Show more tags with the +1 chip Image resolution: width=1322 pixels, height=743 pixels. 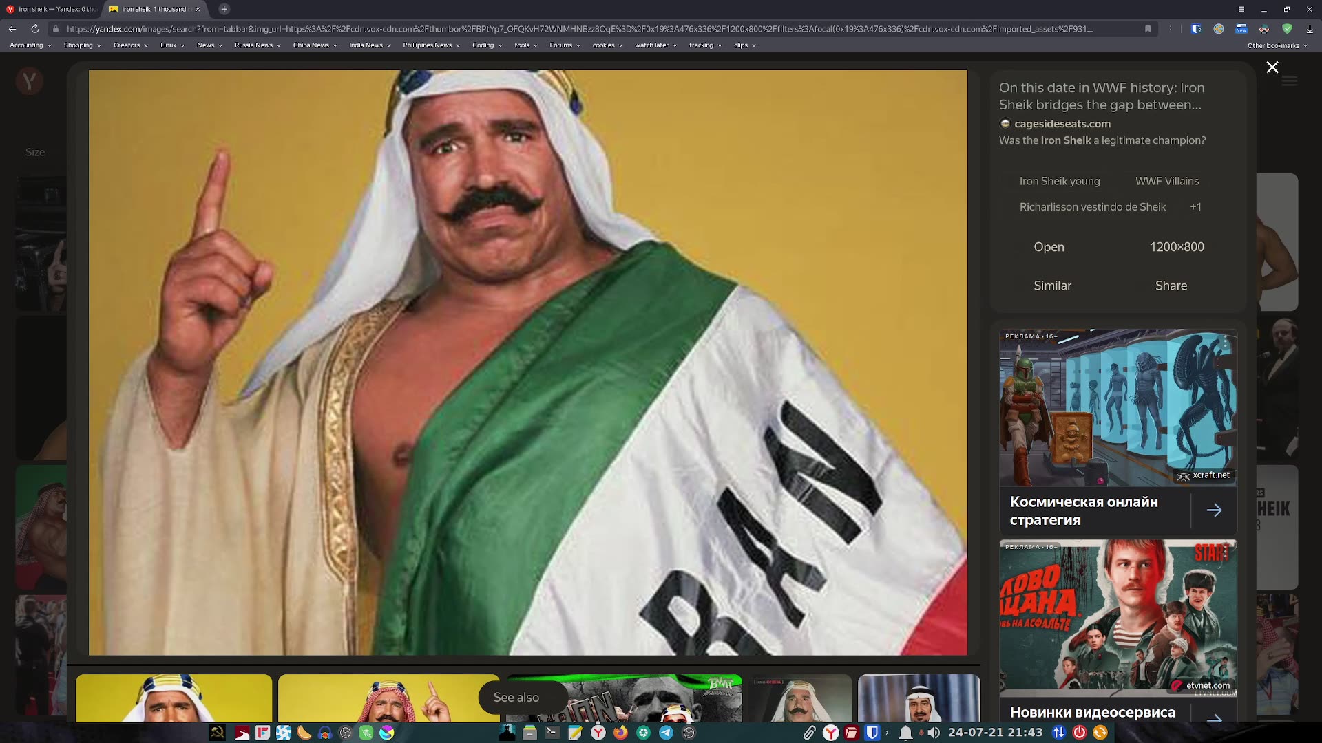pyautogui.click(x=1196, y=207)
